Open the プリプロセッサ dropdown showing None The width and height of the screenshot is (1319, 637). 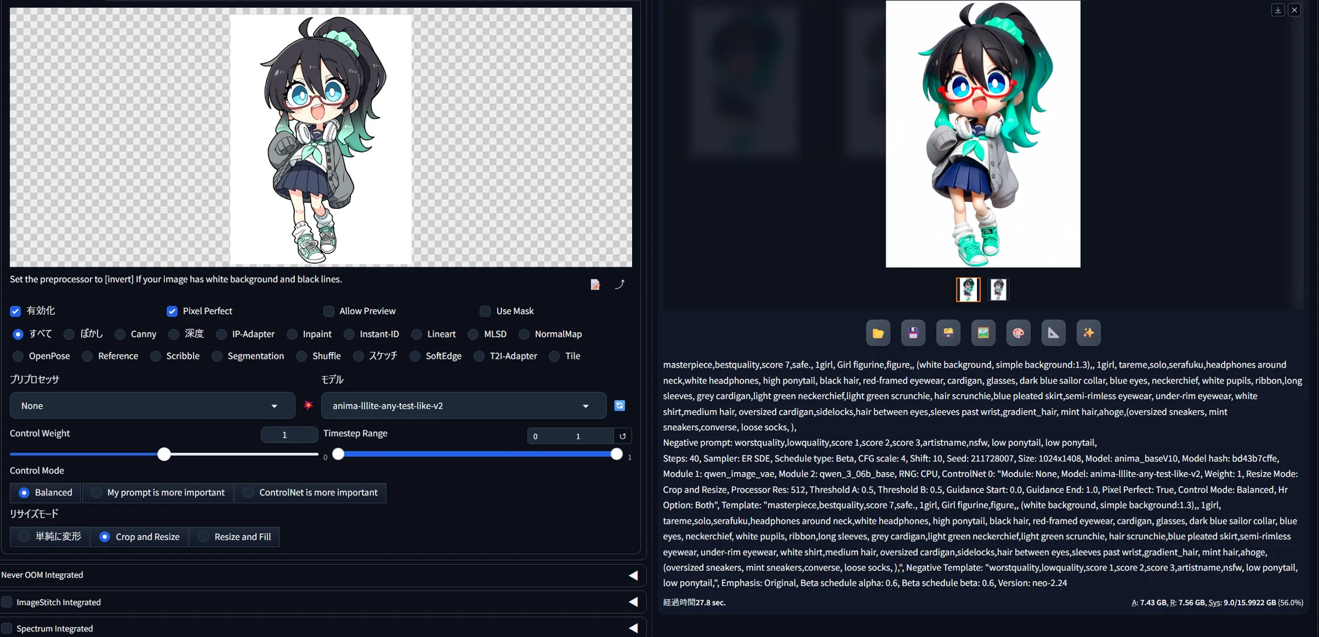pos(152,405)
